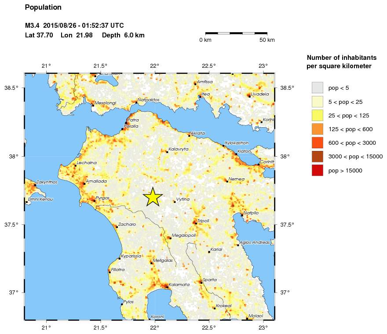Select the 'M3.4 2015/08/26 - 01:52:37 UTC' line
The width and height of the screenshot is (387, 334).
pyautogui.click(x=74, y=26)
